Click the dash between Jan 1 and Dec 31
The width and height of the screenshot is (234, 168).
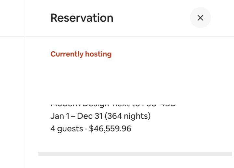pos(73,116)
